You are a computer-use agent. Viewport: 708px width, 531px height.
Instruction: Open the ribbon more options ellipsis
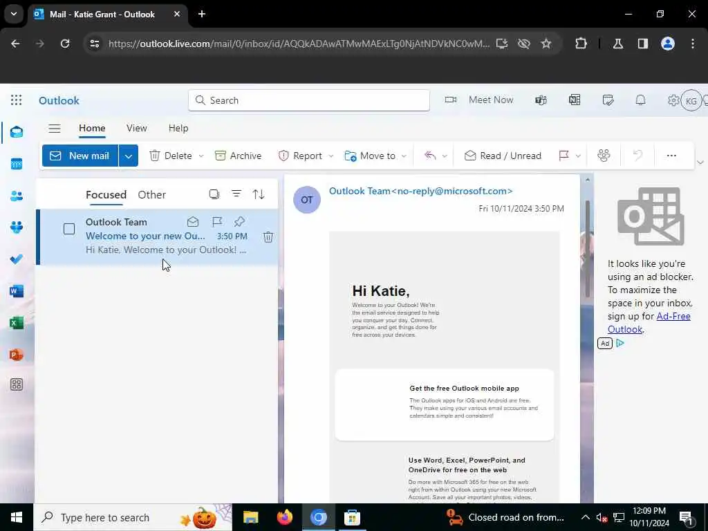pyautogui.click(x=671, y=156)
